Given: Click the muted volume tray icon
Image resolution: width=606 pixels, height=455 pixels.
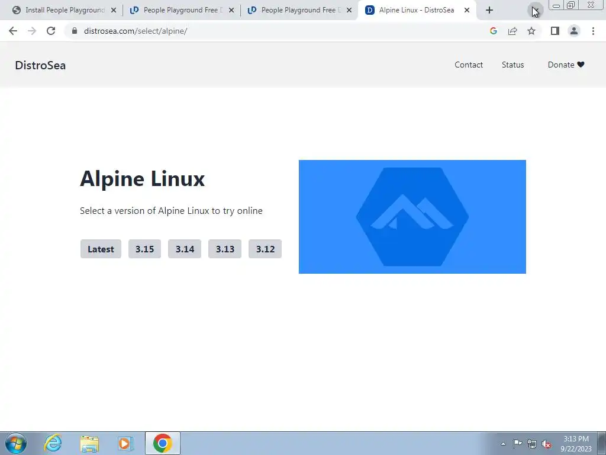Looking at the screenshot, I should (546, 444).
